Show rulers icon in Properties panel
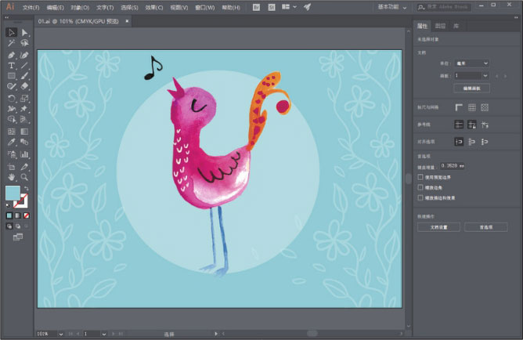Image resolution: width=523 pixels, height=340 pixels. [459, 107]
